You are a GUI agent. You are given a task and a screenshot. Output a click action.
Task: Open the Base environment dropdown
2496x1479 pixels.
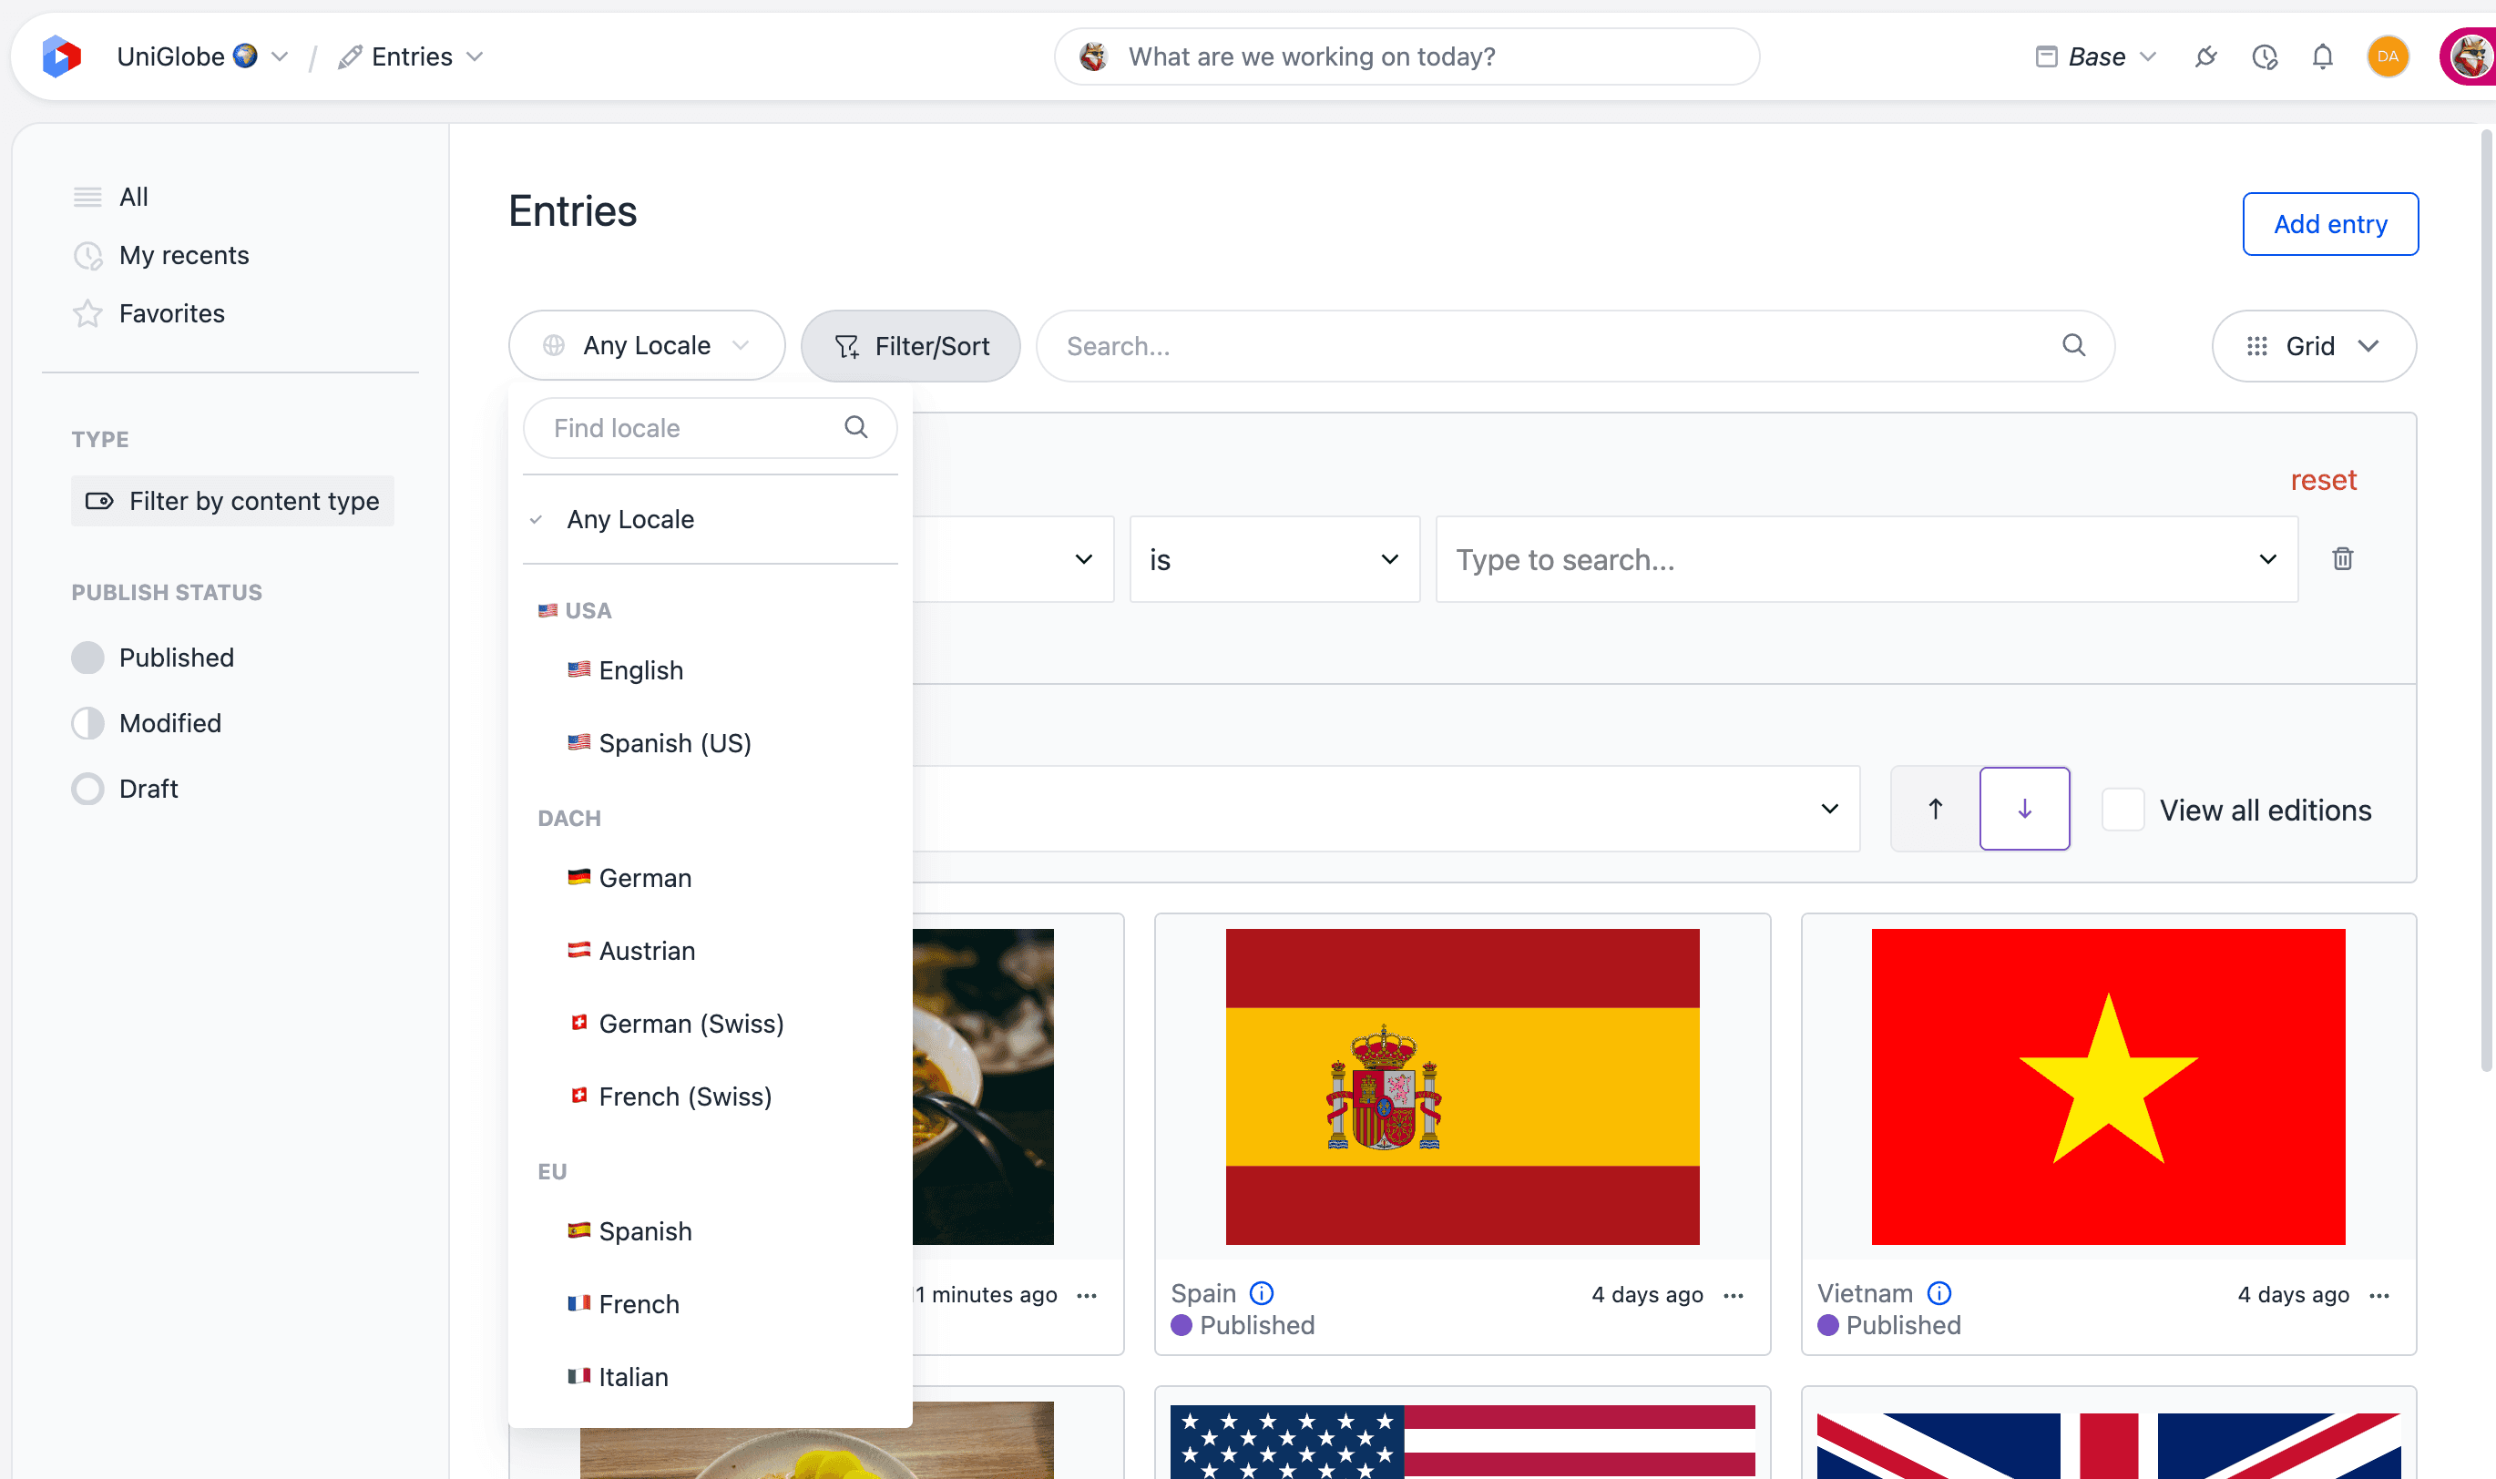[x=2095, y=56]
